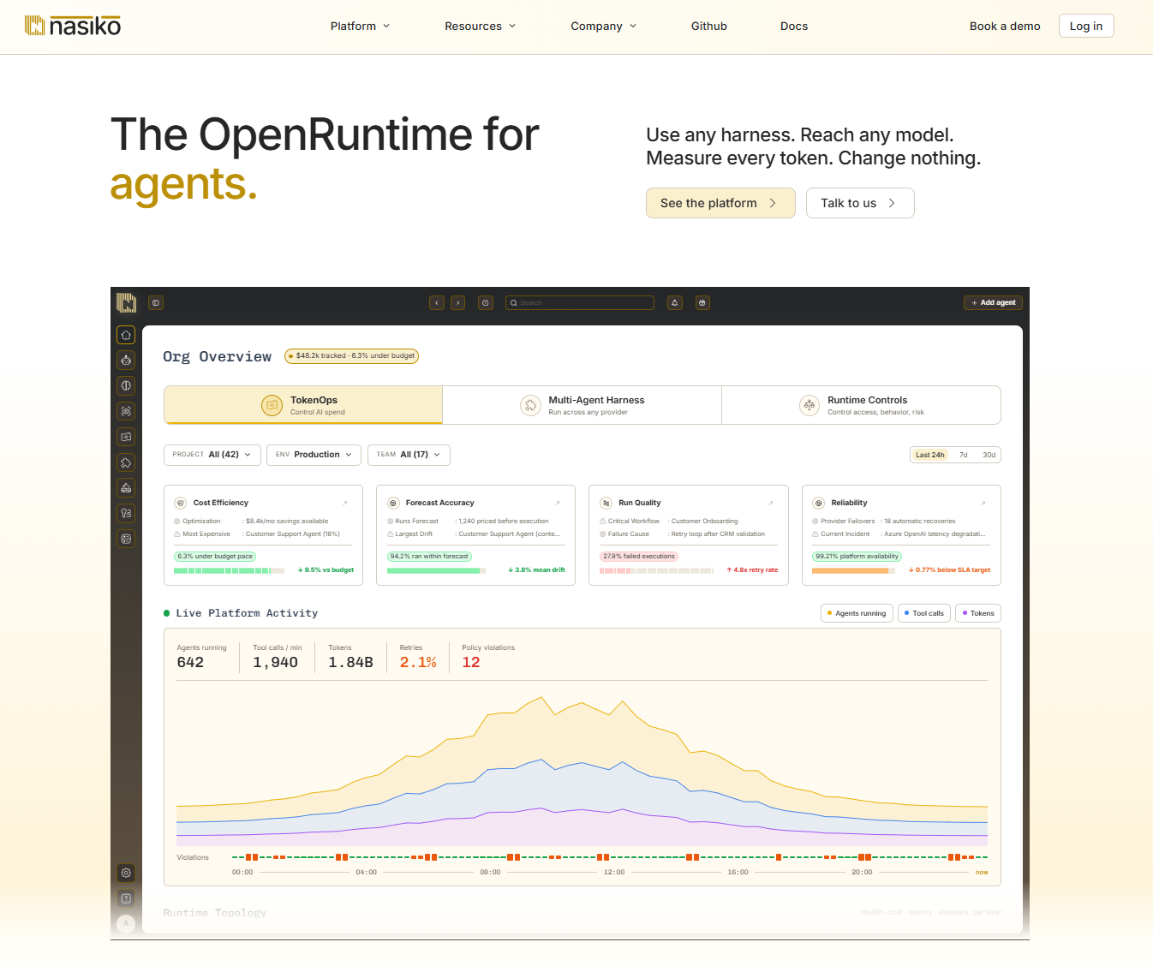Click the Add agent button
This screenshot has height=966, width=1153.
(x=993, y=302)
